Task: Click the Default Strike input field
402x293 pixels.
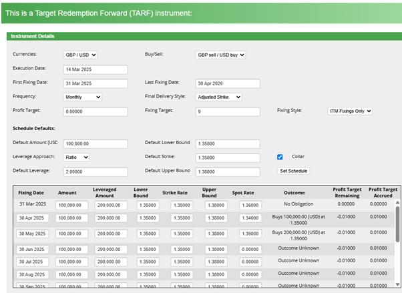Action: (228, 158)
